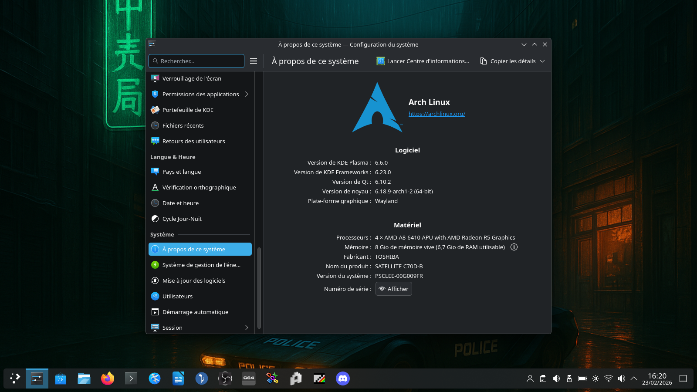Open Cycle Jour-Nuit settings
This screenshot has width=697, height=392.
click(182, 219)
